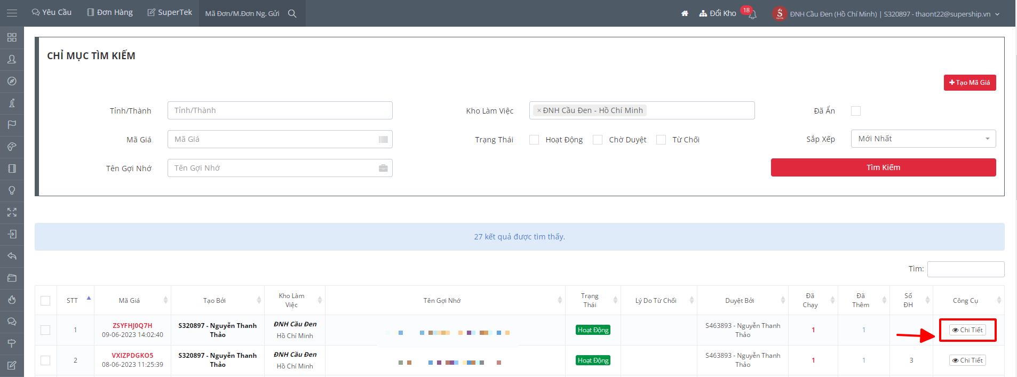Click price code link ZSYFHJ0Q7H

coord(132,325)
